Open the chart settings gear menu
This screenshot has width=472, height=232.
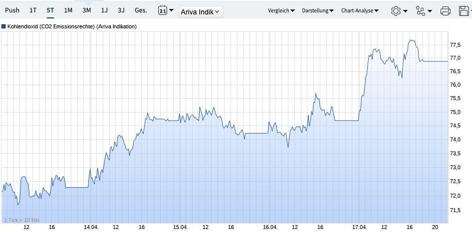[x=399, y=10]
